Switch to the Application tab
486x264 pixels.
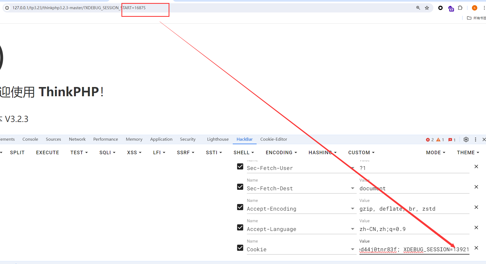pos(161,139)
